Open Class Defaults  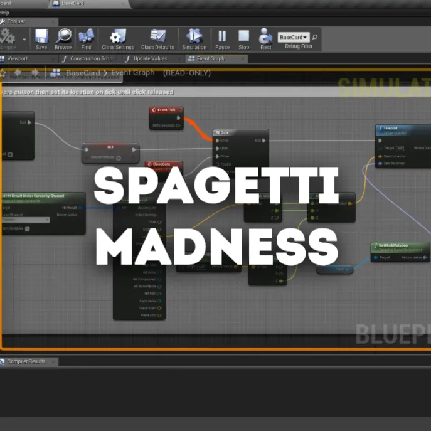point(157,39)
